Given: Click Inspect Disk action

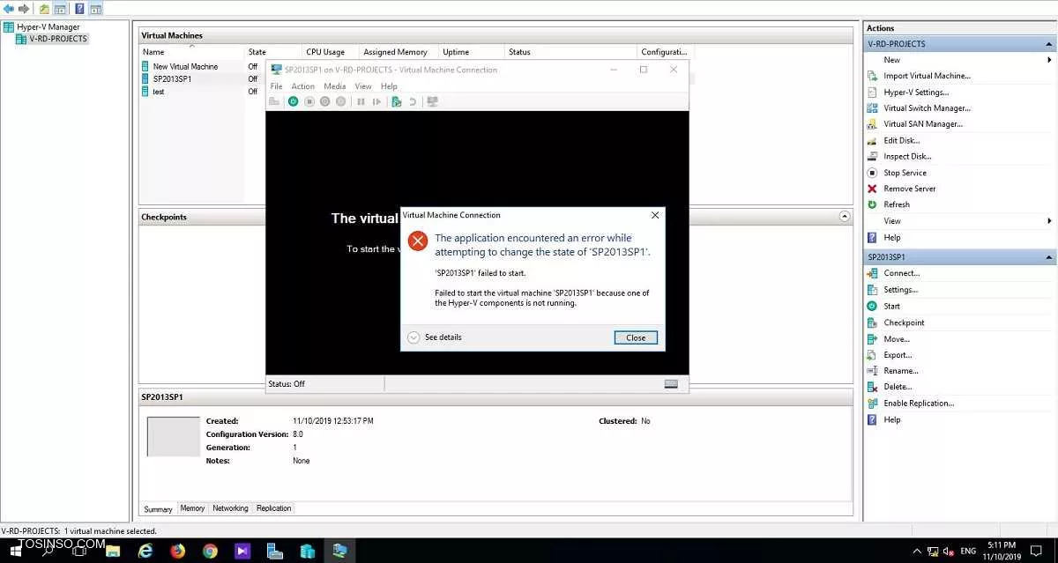Looking at the screenshot, I should [907, 157].
